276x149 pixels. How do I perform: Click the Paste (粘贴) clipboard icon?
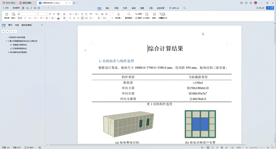coord(13,14)
